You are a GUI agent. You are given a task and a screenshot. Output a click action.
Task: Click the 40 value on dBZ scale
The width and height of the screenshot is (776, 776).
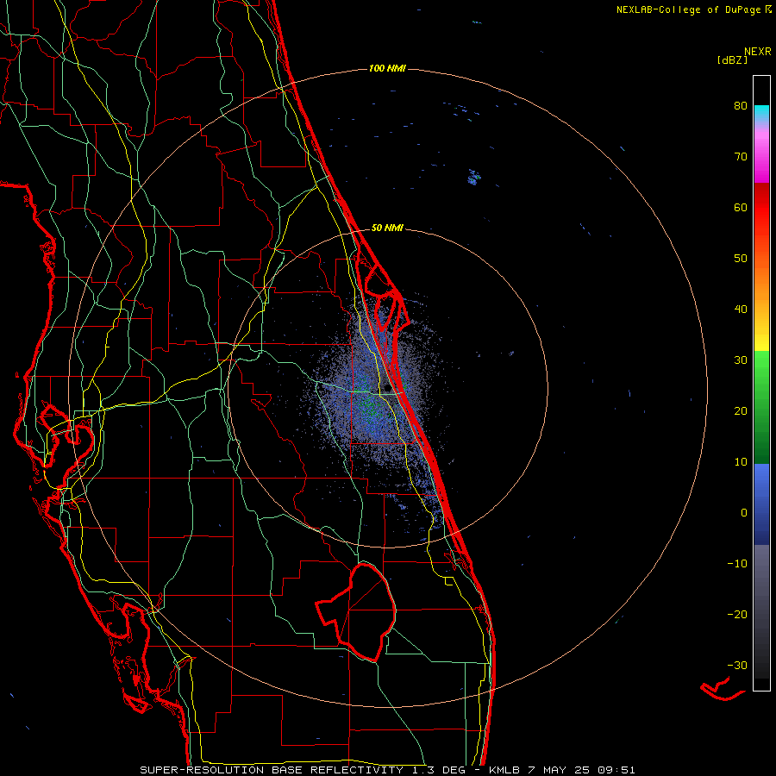(741, 310)
